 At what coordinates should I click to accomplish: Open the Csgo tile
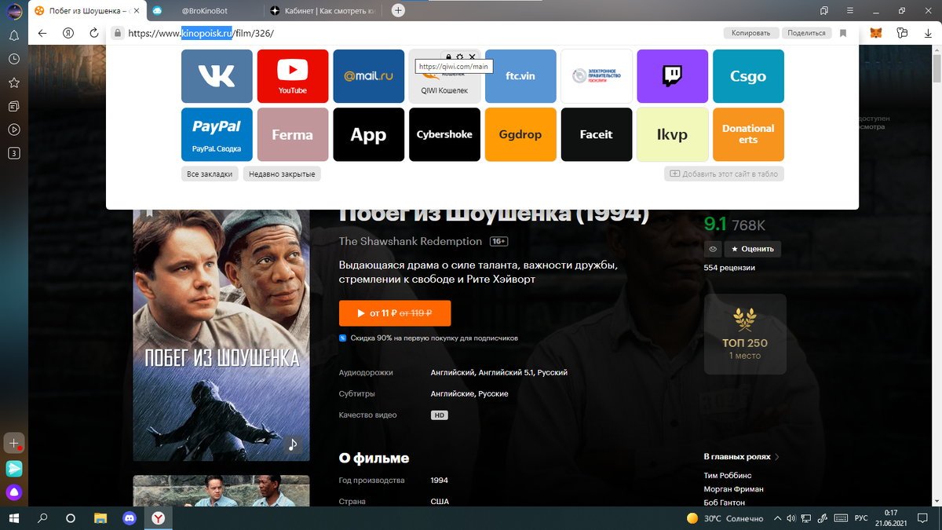pyautogui.click(x=748, y=76)
